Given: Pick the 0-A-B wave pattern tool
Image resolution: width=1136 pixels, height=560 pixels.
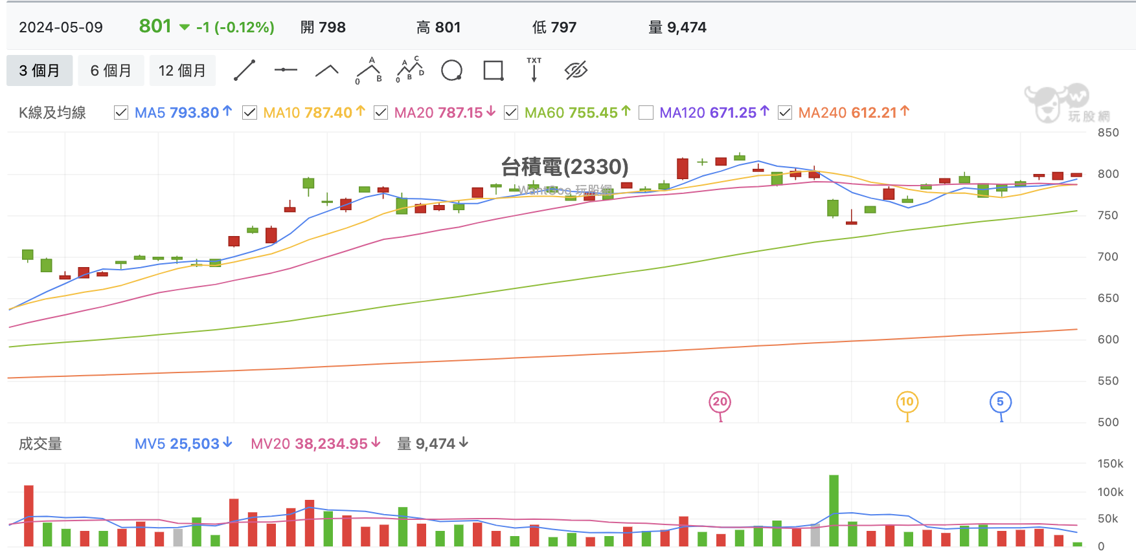Looking at the screenshot, I should click(369, 70).
